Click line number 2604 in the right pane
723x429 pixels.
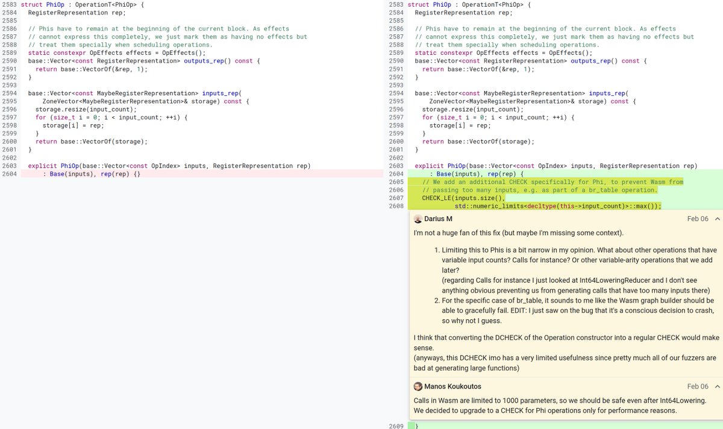point(396,174)
